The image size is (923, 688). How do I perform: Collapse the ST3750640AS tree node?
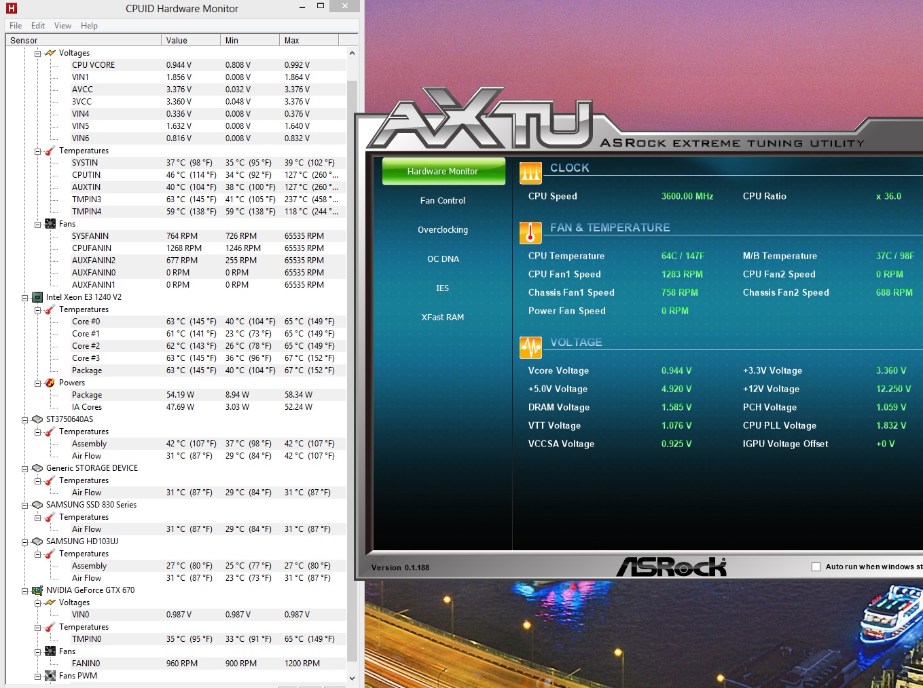click(x=25, y=419)
